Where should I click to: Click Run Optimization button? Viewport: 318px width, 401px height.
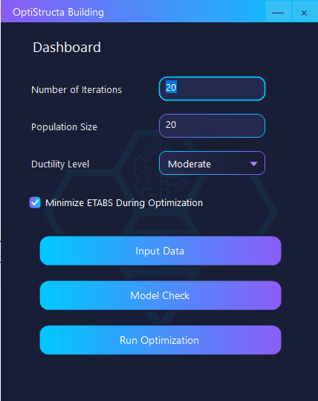(160, 340)
